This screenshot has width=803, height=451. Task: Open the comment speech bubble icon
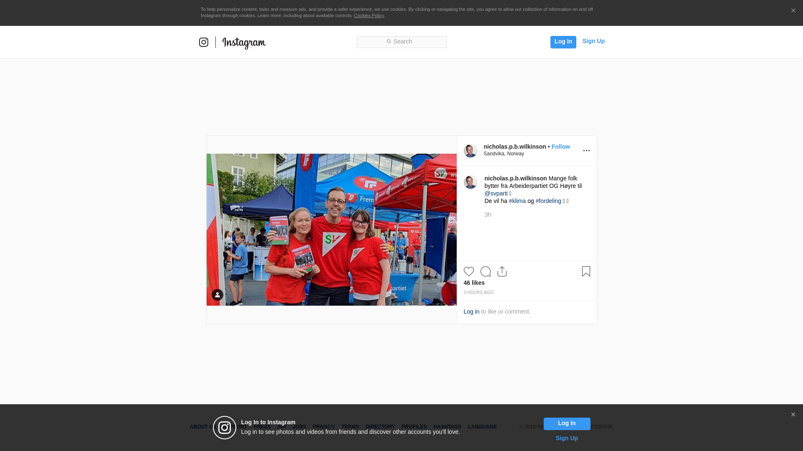[486, 271]
